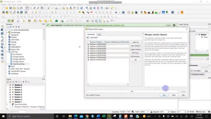
Task: Click Run as Batch Process button
Action: click(93, 95)
